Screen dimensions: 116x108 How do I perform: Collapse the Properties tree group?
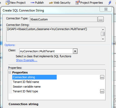click(10, 72)
